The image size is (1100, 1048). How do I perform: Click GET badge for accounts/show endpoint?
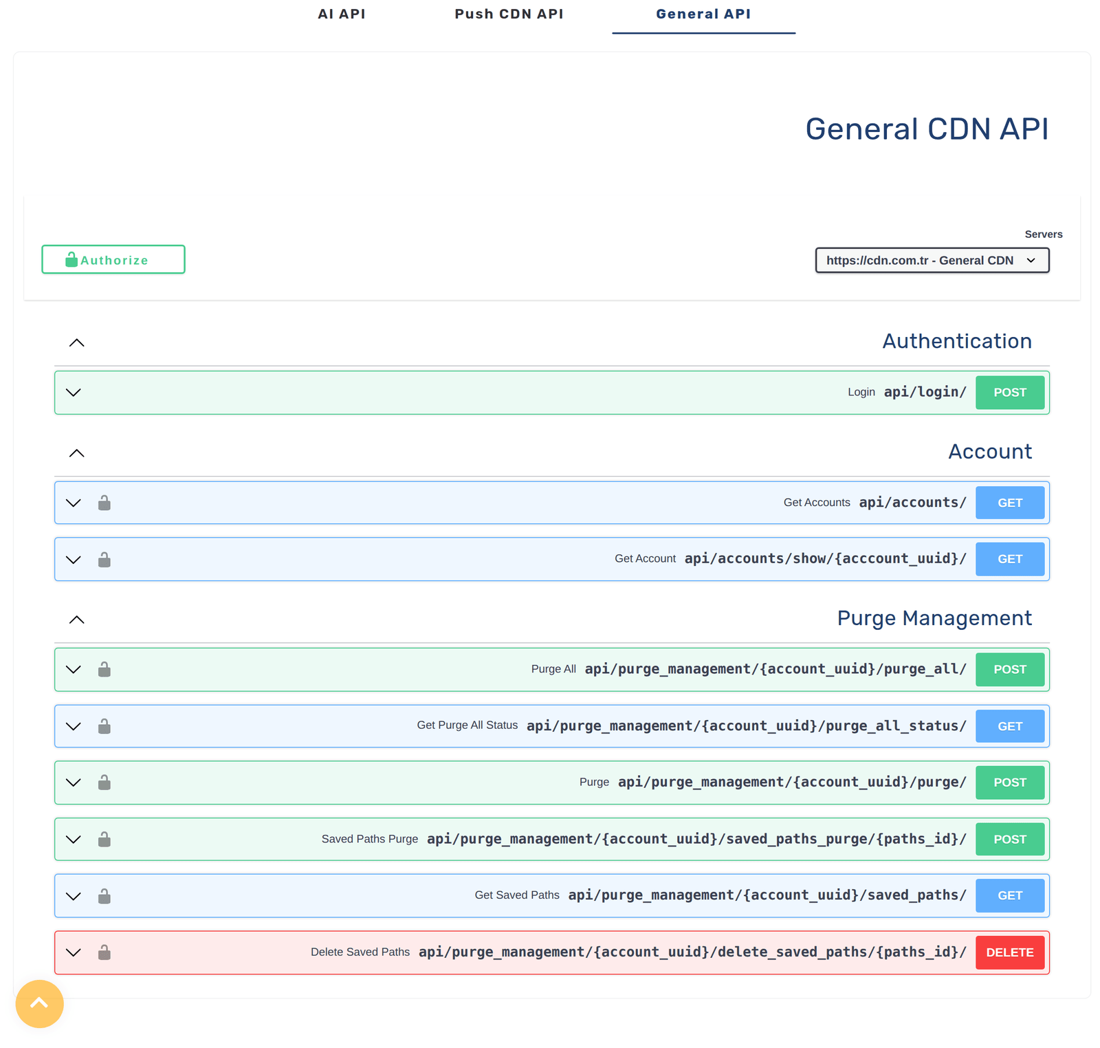pyautogui.click(x=1010, y=559)
